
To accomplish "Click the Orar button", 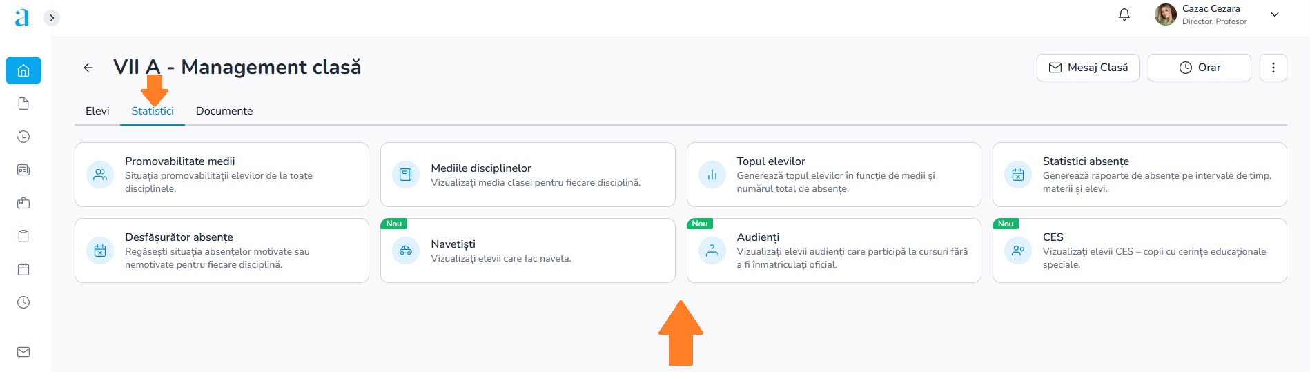I will pyautogui.click(x=1200, y=68).
